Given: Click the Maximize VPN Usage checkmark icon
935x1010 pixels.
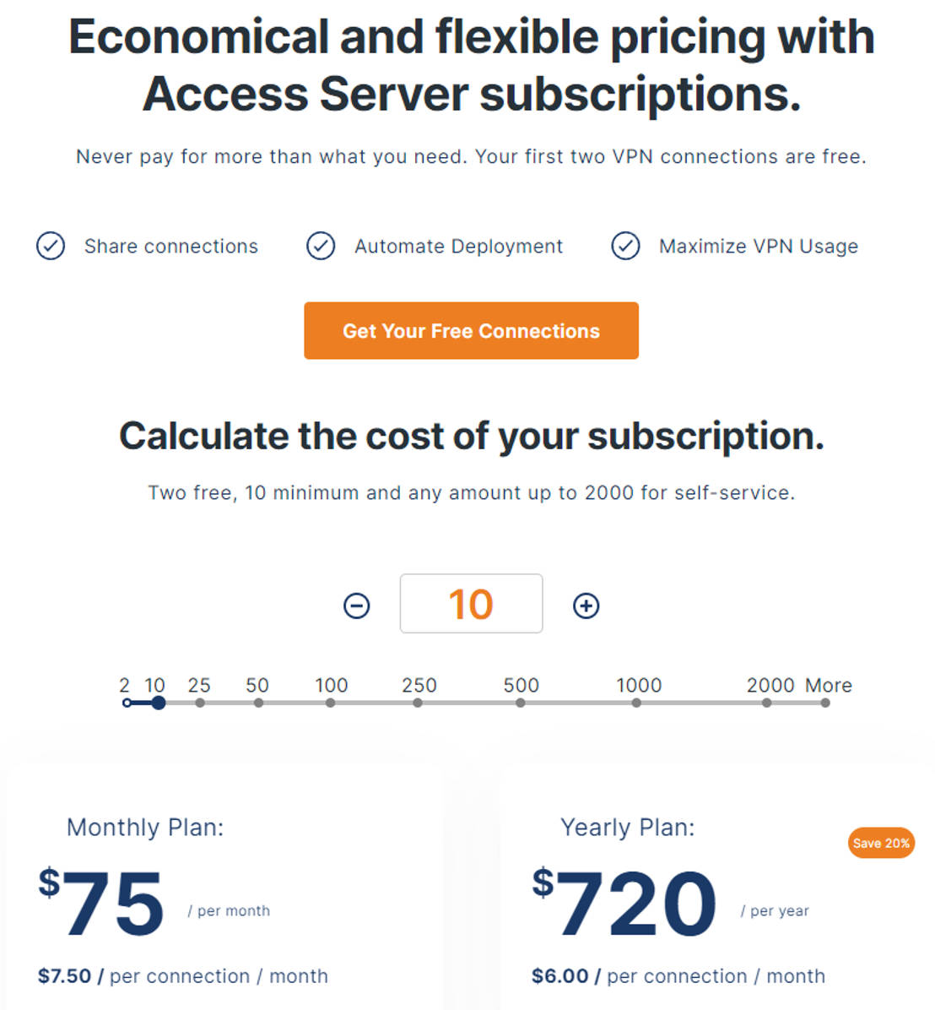Looking at the screenshot, I should tap(625, 247).
